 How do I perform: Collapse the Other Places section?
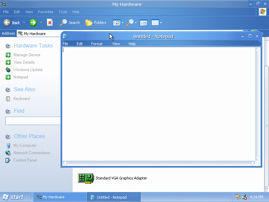[x=8, y=136]
